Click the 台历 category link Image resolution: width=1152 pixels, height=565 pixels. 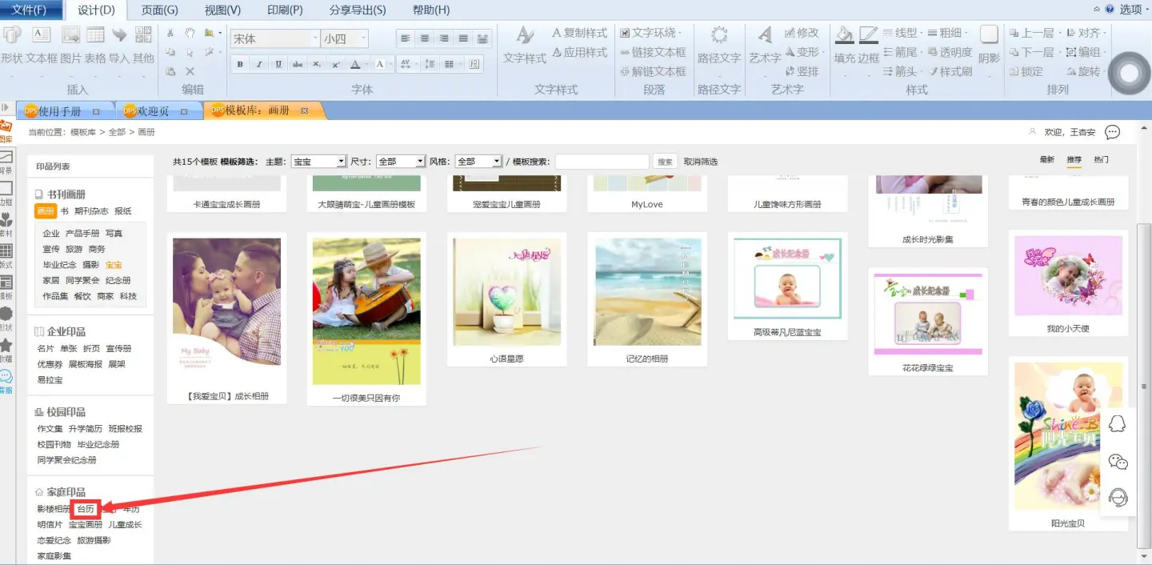coord(86,509)
